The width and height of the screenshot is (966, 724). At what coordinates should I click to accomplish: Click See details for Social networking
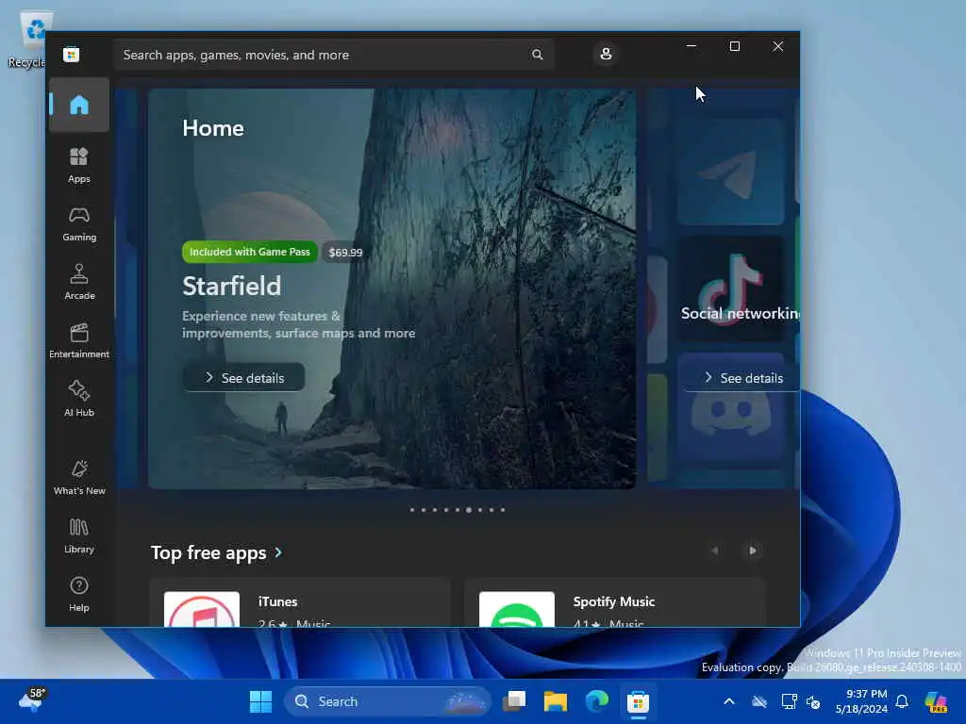(742, 377)
